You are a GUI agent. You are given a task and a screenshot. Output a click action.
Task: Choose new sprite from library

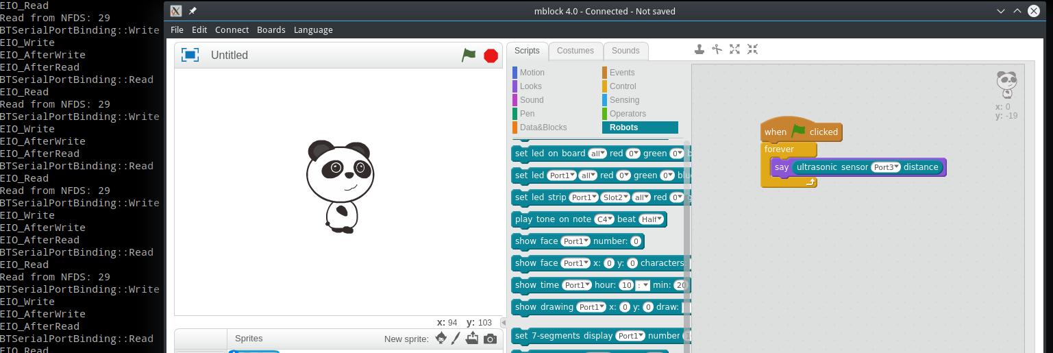441,338
